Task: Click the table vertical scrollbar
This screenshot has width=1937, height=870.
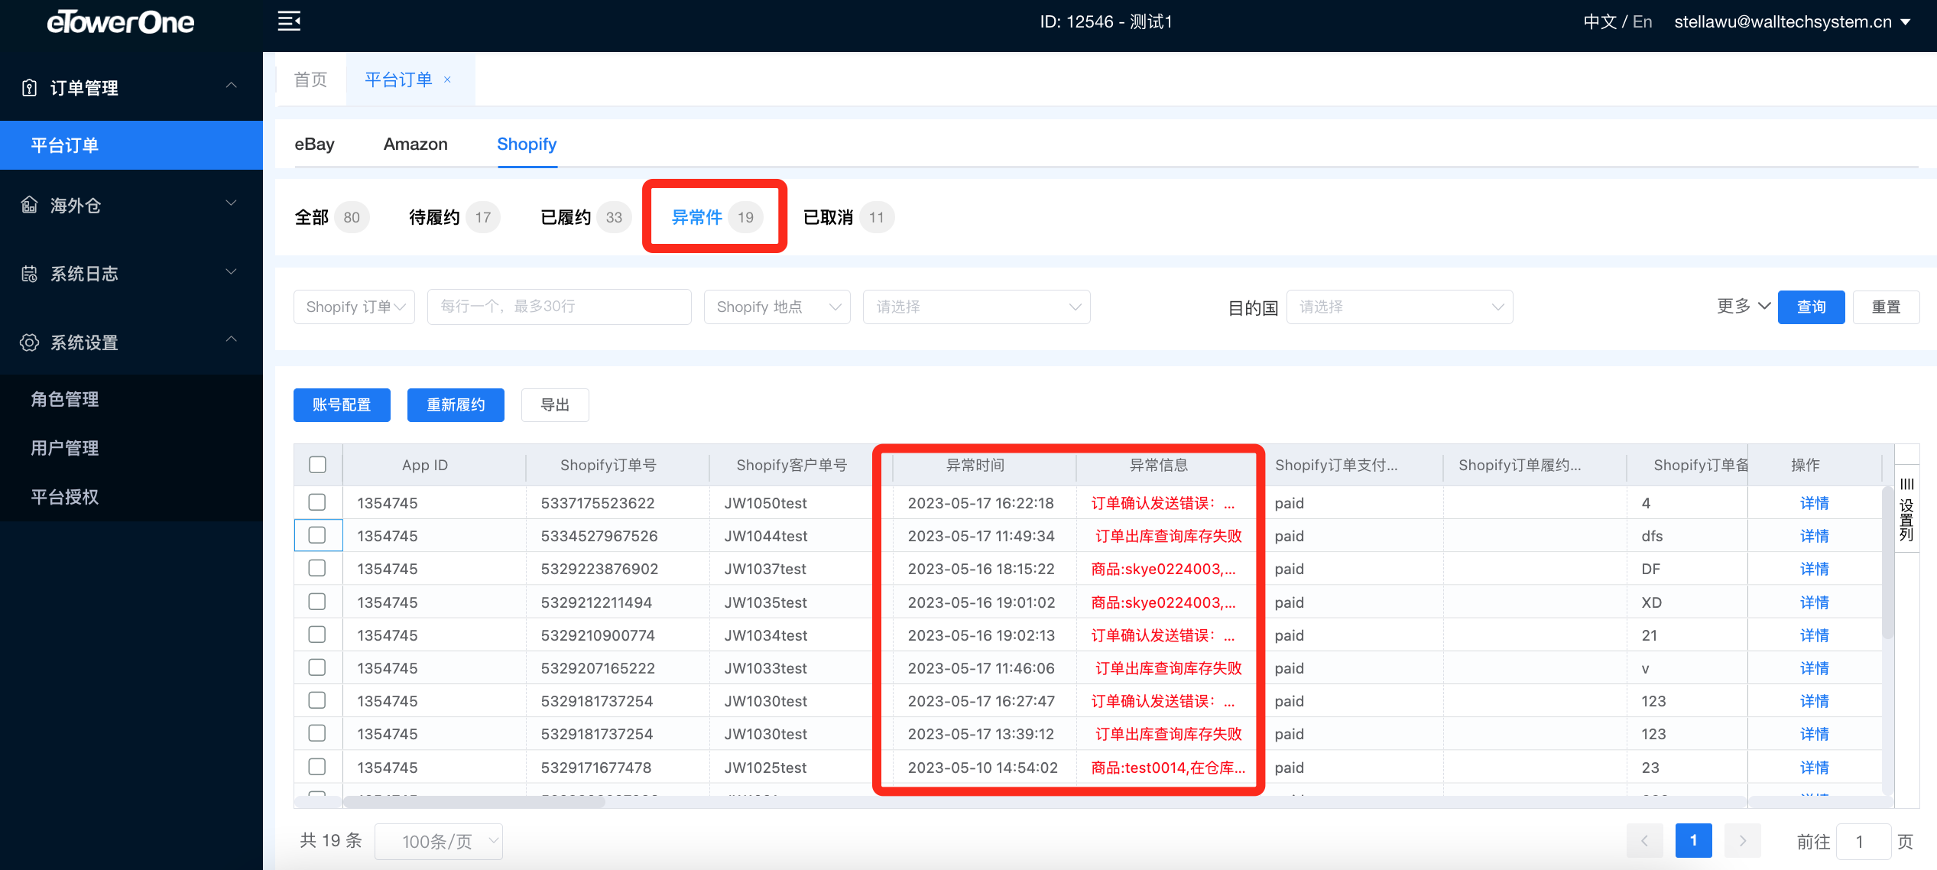Action: pos(1887,562)
